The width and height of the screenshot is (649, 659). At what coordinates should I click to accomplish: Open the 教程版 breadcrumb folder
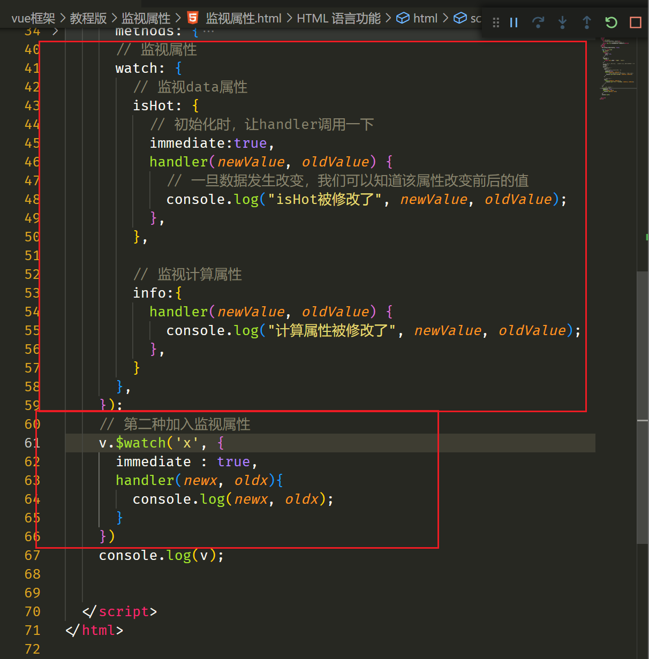tap(88, 18)
